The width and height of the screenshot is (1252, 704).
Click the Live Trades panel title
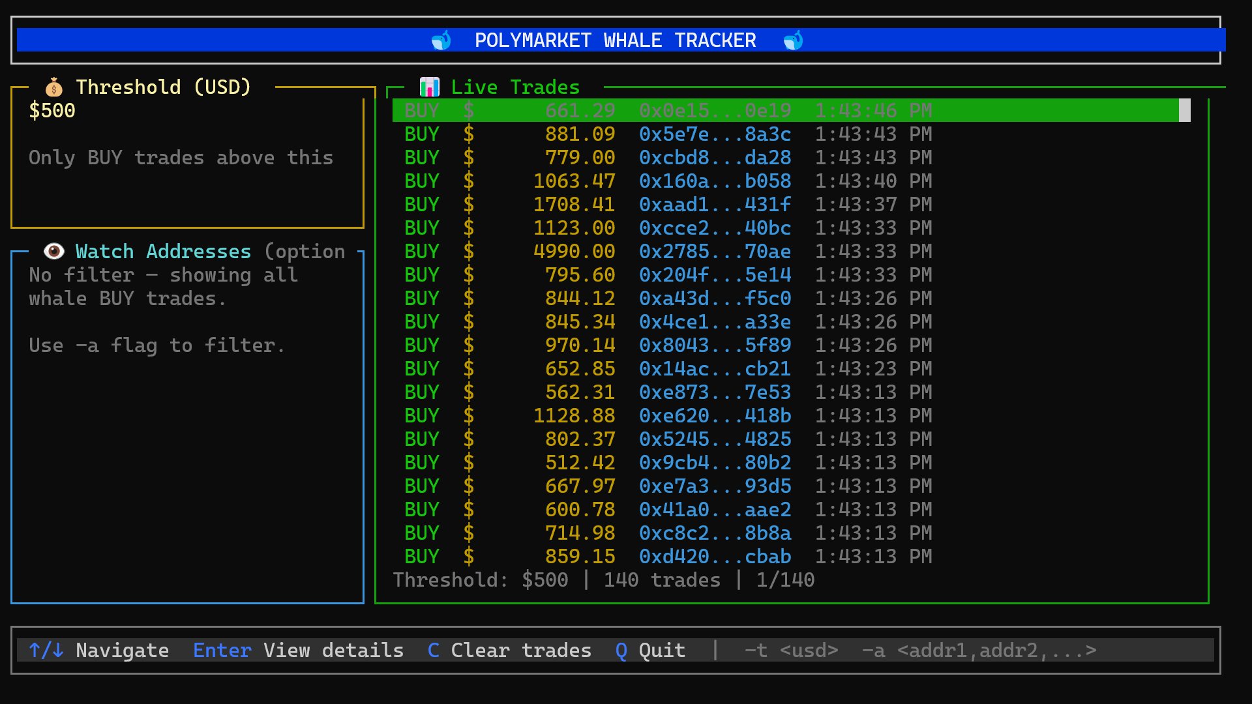(x=517, y=87)
